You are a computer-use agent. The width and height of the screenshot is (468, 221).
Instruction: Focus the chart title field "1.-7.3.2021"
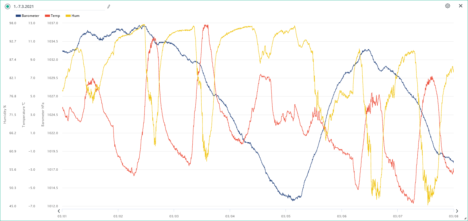59,6
